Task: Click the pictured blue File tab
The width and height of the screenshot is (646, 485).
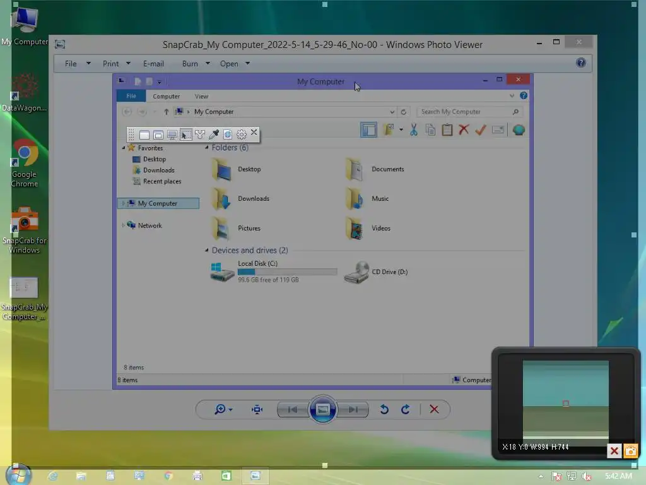Action: coord(131,96)
